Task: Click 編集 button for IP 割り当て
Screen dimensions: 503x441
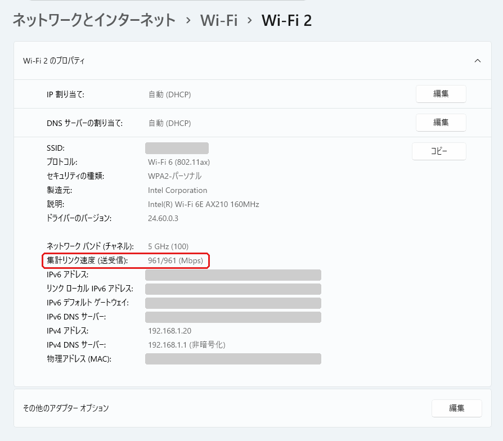Action: (x=441, y=93)
